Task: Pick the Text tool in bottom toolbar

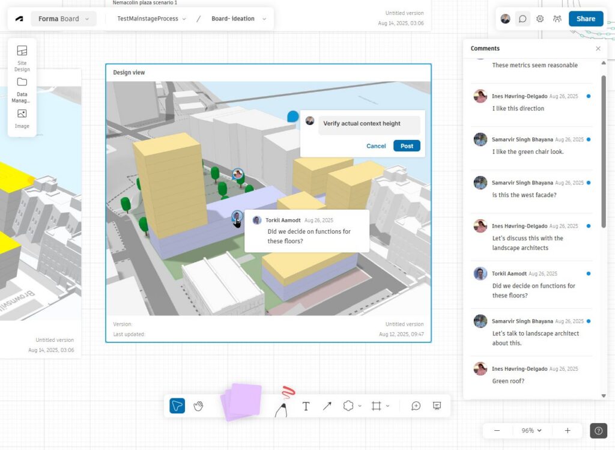Action: tap(306, 406)
